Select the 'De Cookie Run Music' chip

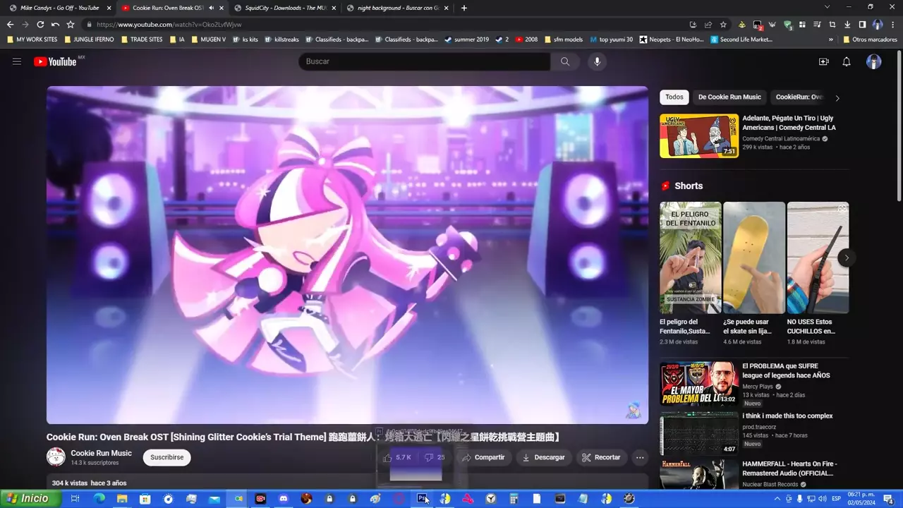coord(729,97)
